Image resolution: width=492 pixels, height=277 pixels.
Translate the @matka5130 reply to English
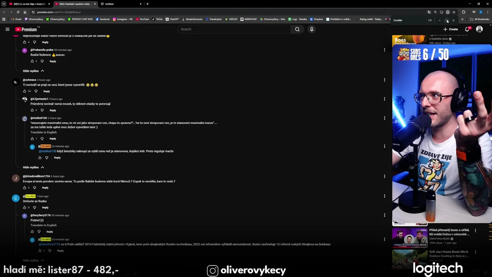point(43,132)
